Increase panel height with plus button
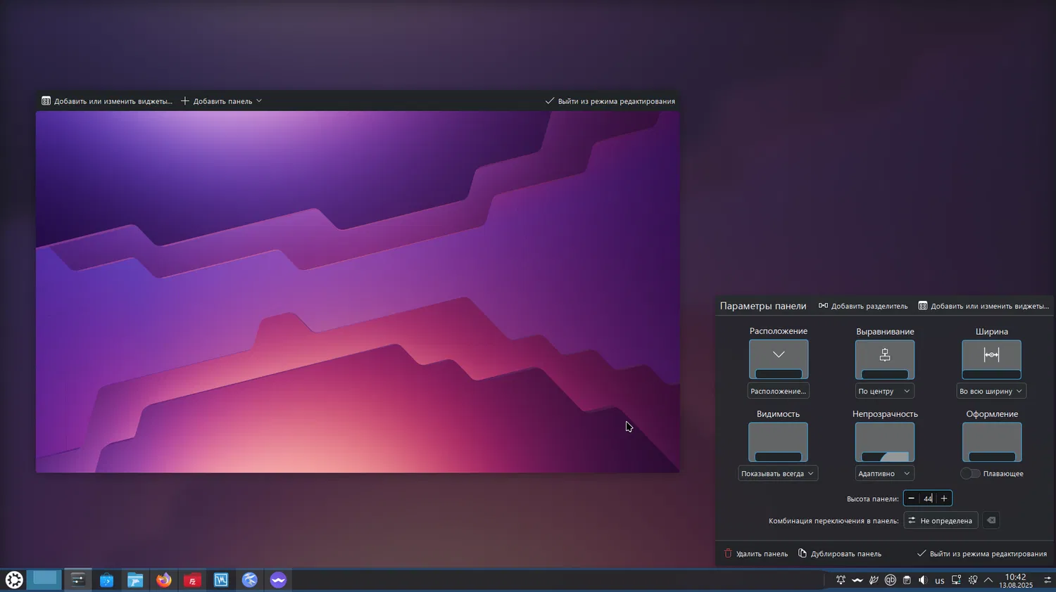Screen dimensions: 1056x592 coord(944,498)
